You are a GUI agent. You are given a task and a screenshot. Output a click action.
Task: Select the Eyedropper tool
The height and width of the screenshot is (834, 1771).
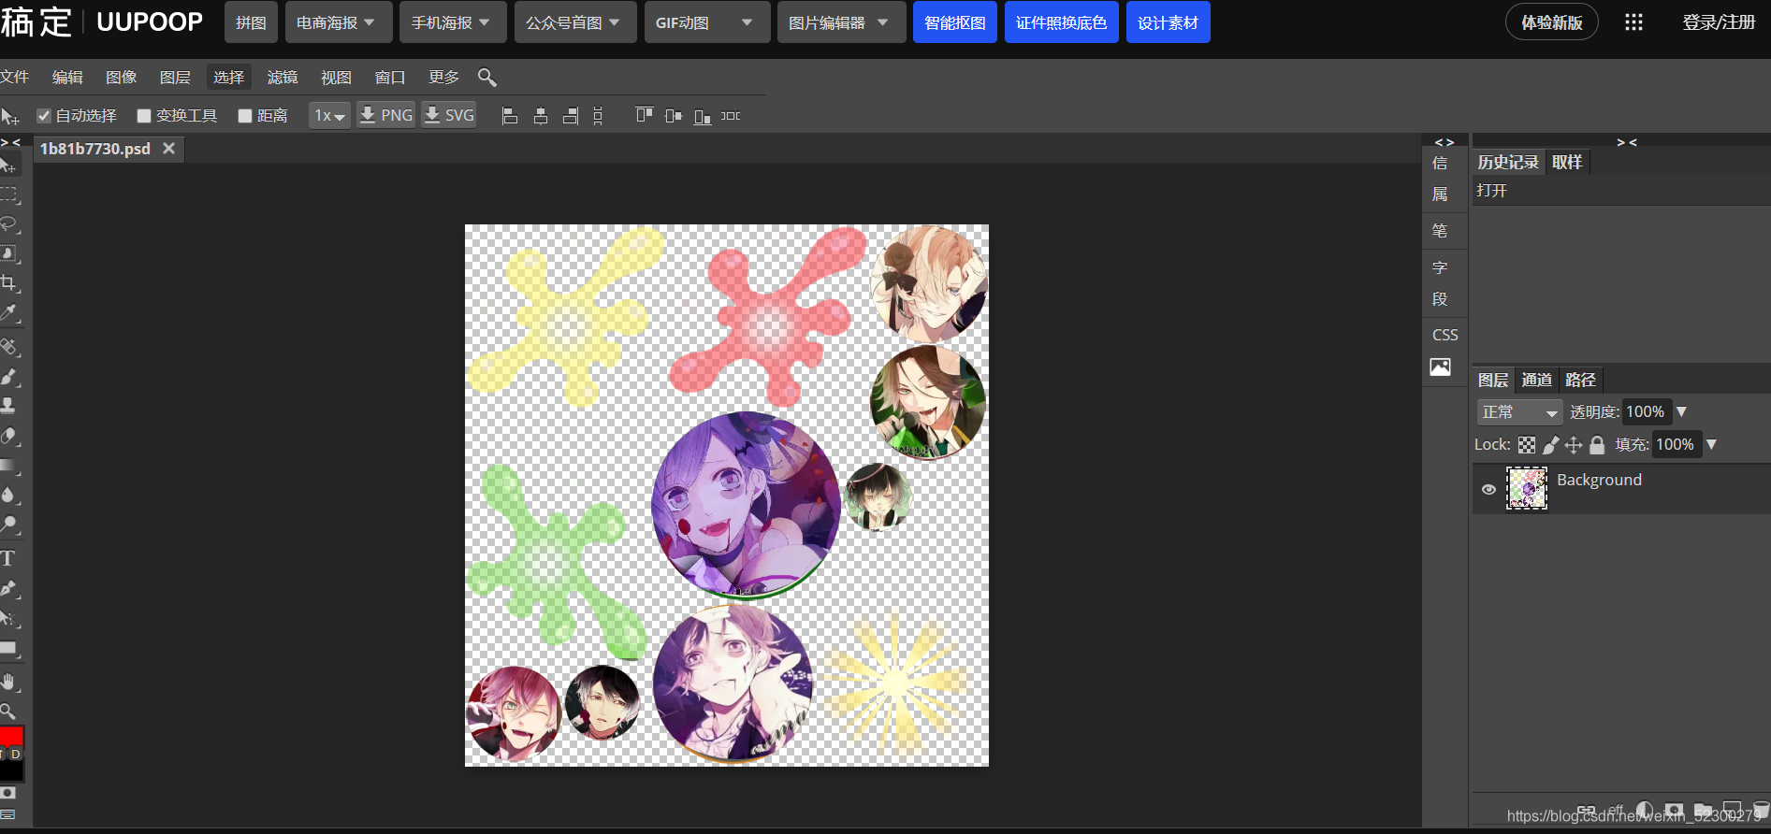click(x=8, y=313)
